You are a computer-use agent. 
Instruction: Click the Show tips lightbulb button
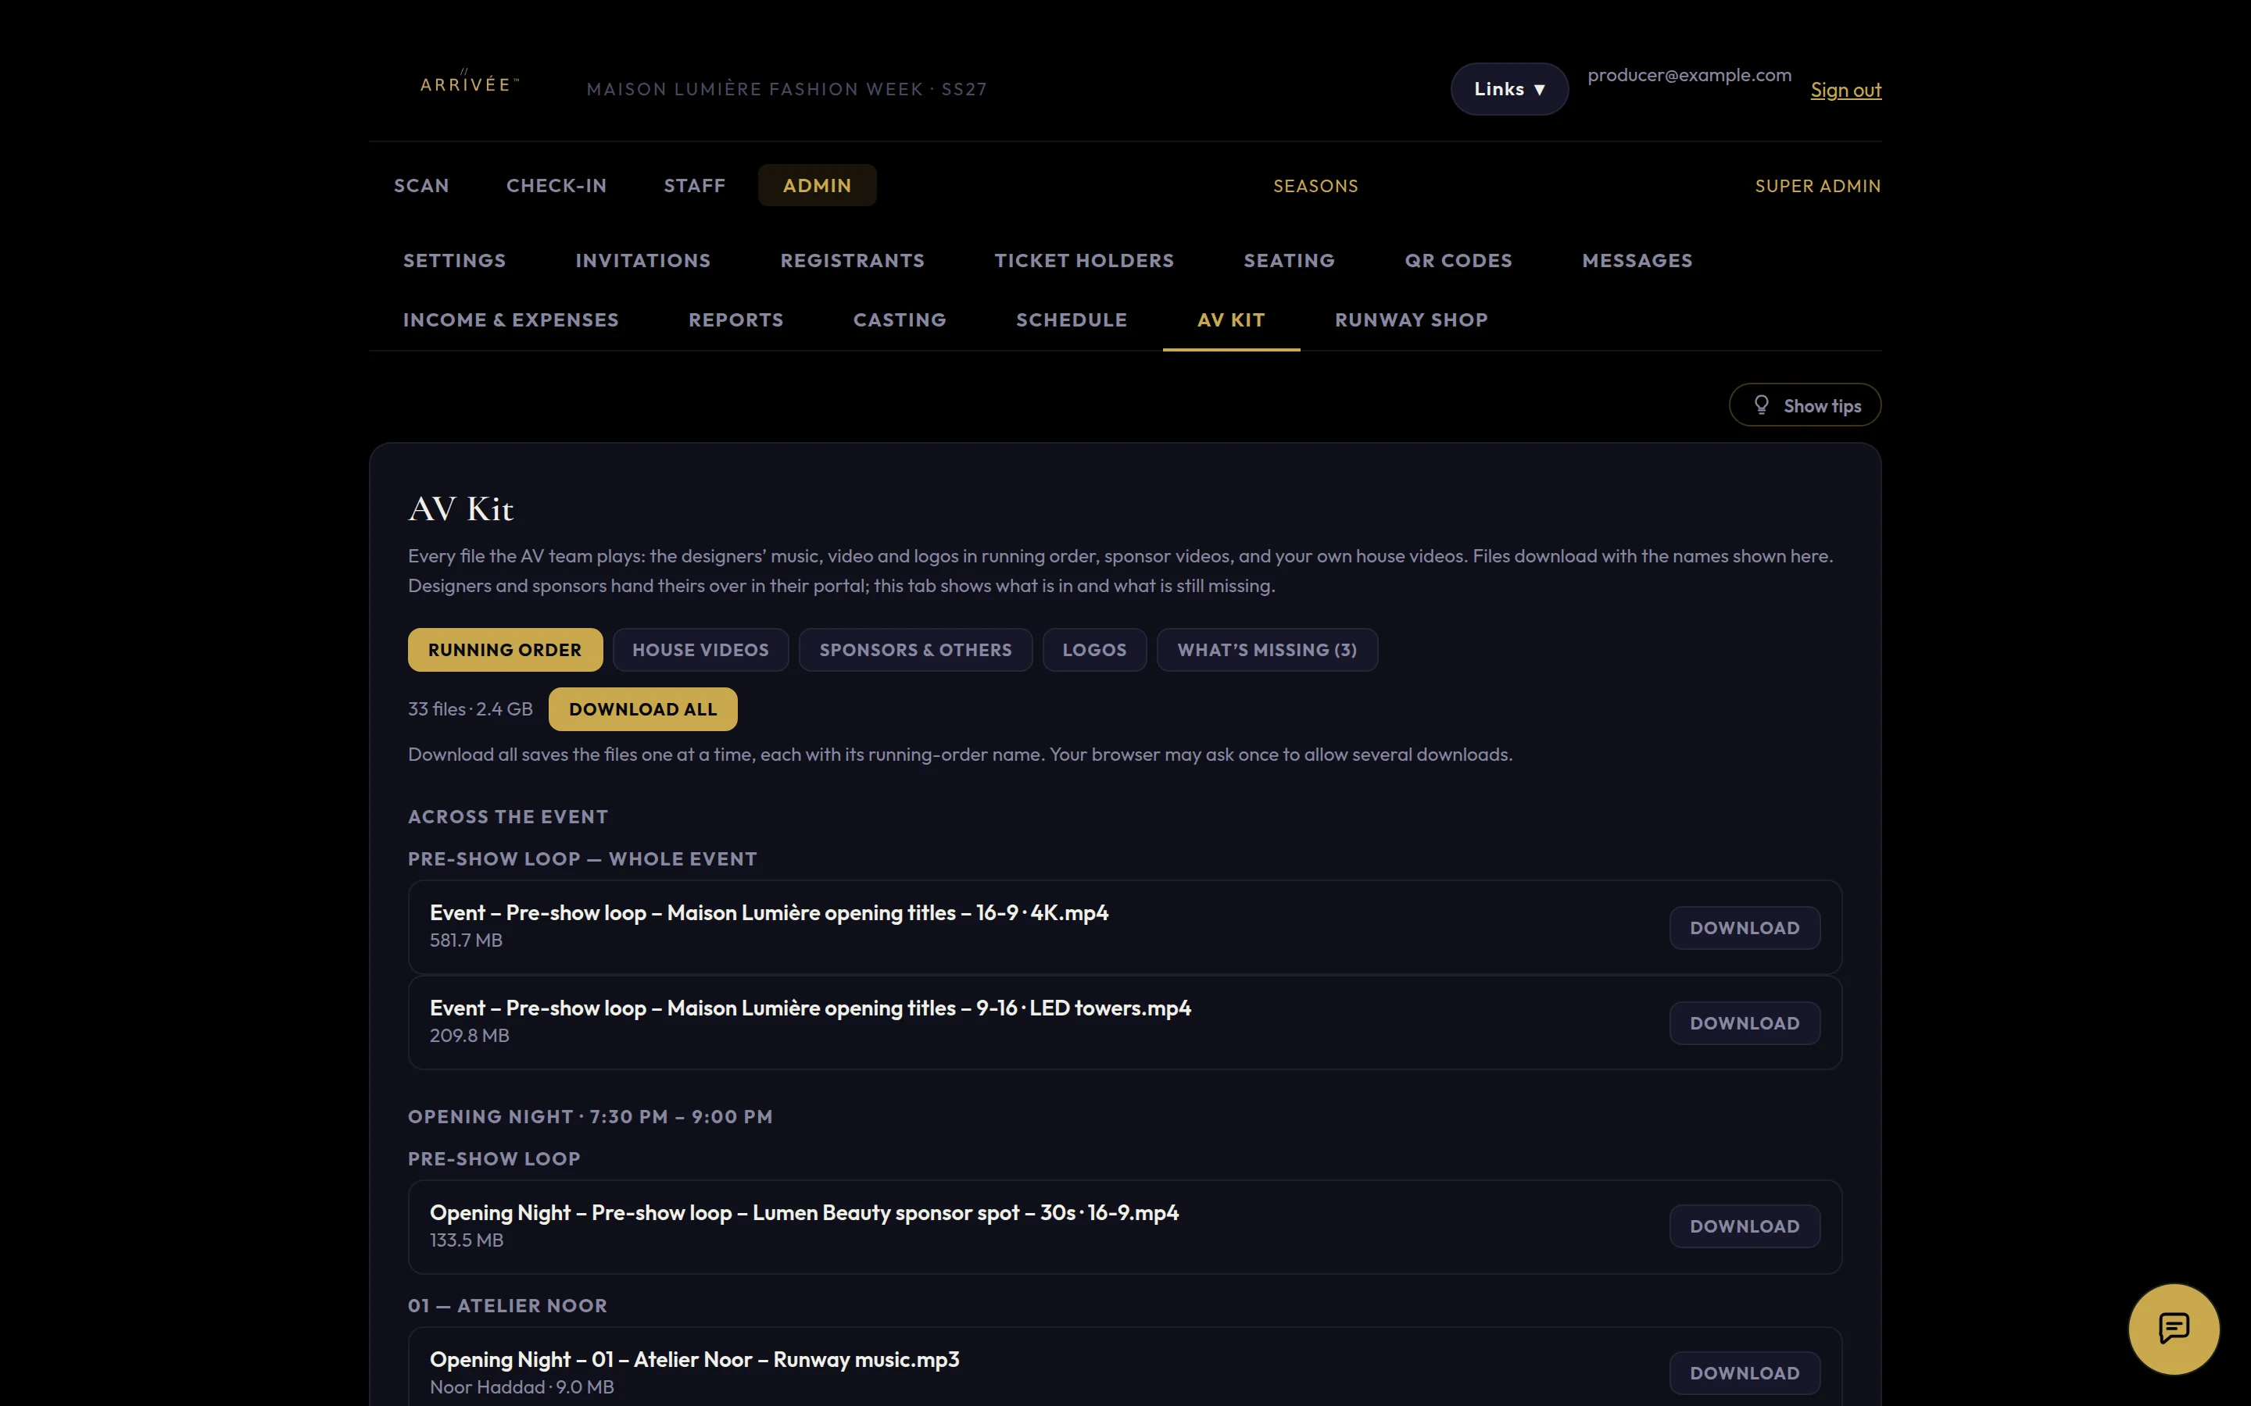1805,405
